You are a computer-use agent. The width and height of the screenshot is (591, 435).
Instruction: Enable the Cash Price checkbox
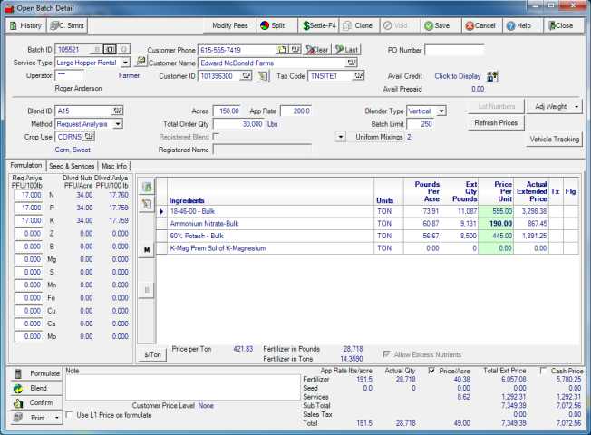pyautogui.click(x=543, y=371)
